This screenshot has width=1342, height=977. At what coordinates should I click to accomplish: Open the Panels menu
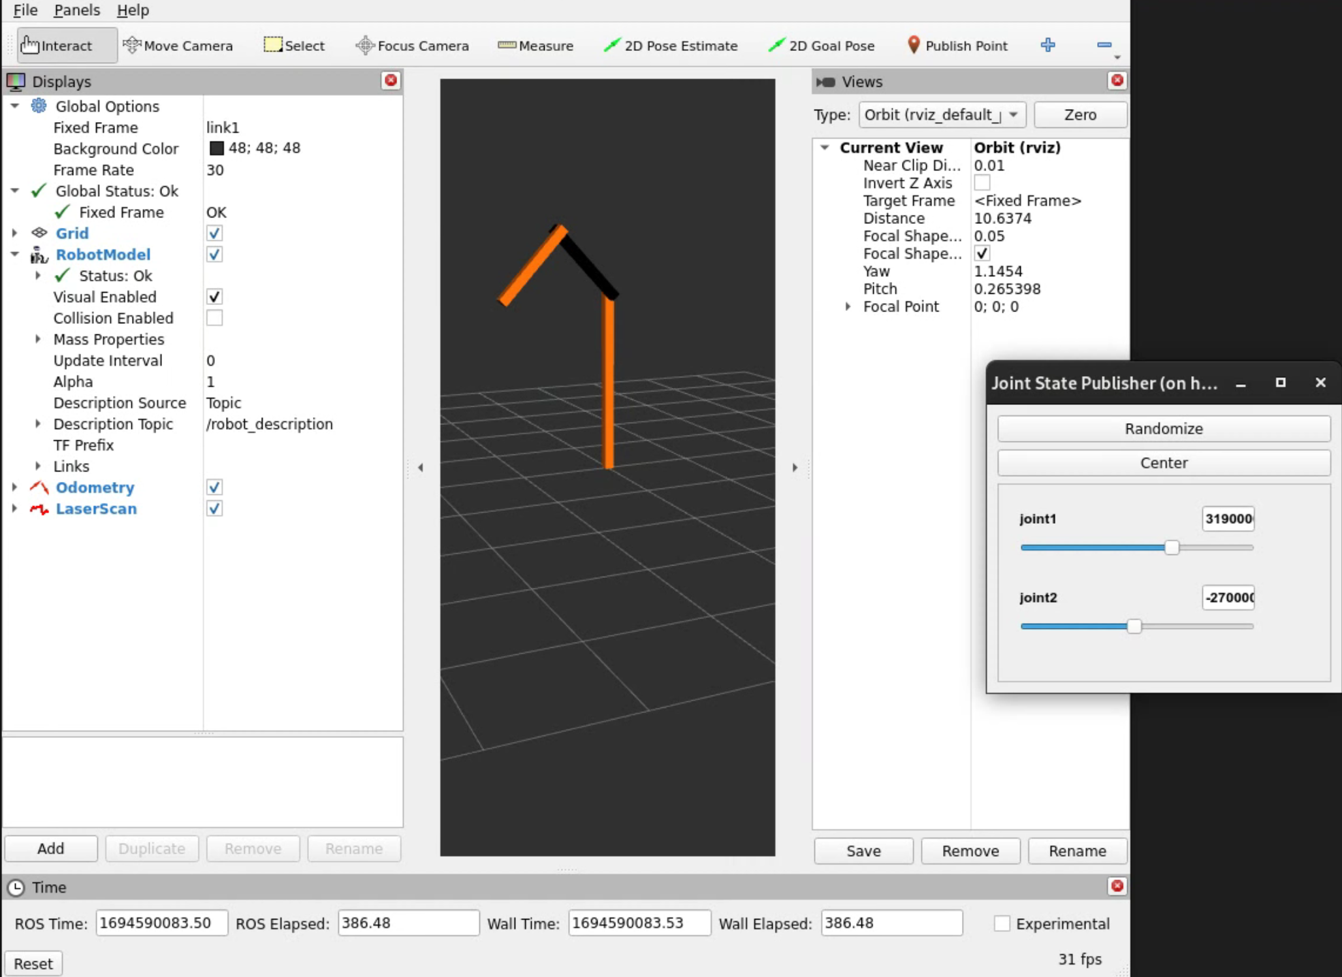(77, 10)
